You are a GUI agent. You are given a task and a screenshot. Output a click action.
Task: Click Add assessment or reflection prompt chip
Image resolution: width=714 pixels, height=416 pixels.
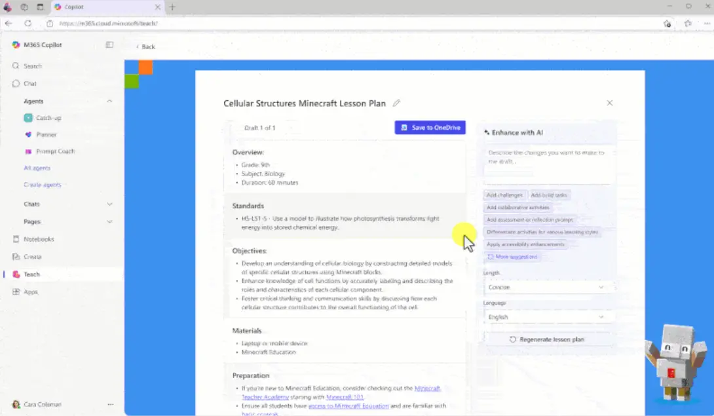[x=529, y=219]
